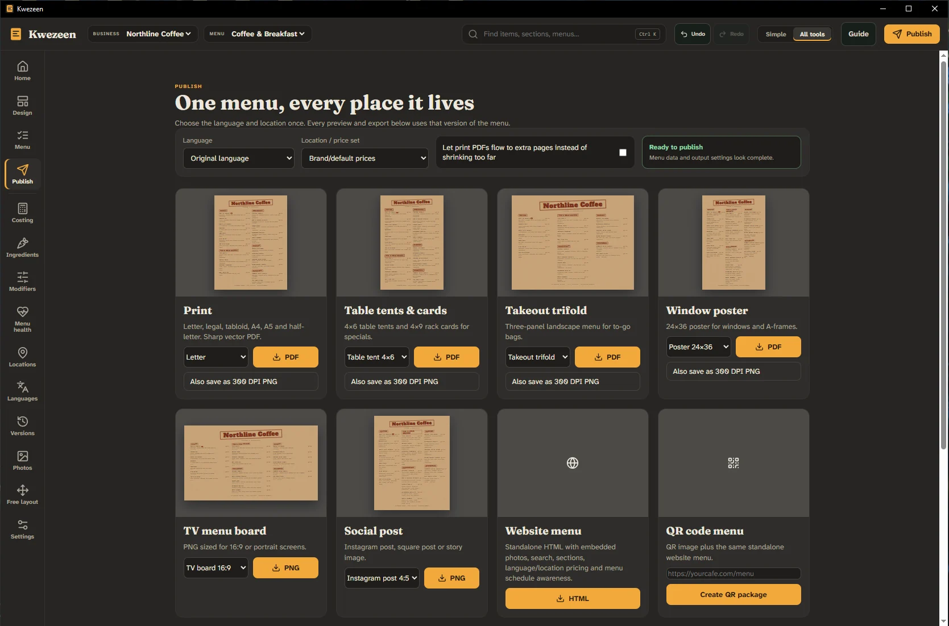The height and width of the screenshot is (626, 949).
Task: Open the Versions history icon
Action: point(23,421)
